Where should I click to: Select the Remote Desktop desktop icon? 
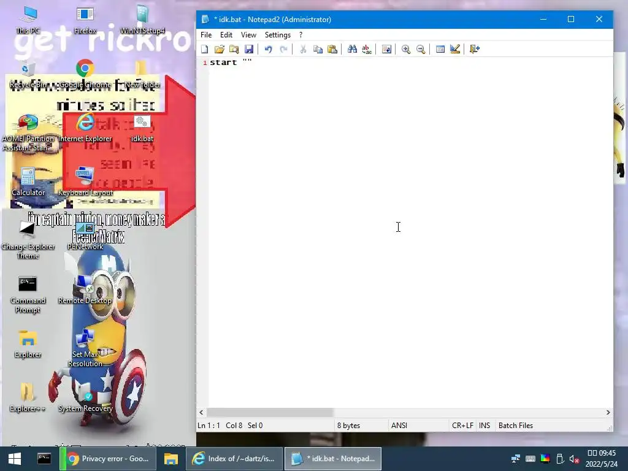[85, 290]
